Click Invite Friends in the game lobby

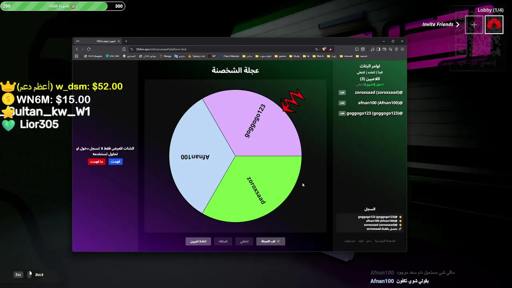coord(441,24)
